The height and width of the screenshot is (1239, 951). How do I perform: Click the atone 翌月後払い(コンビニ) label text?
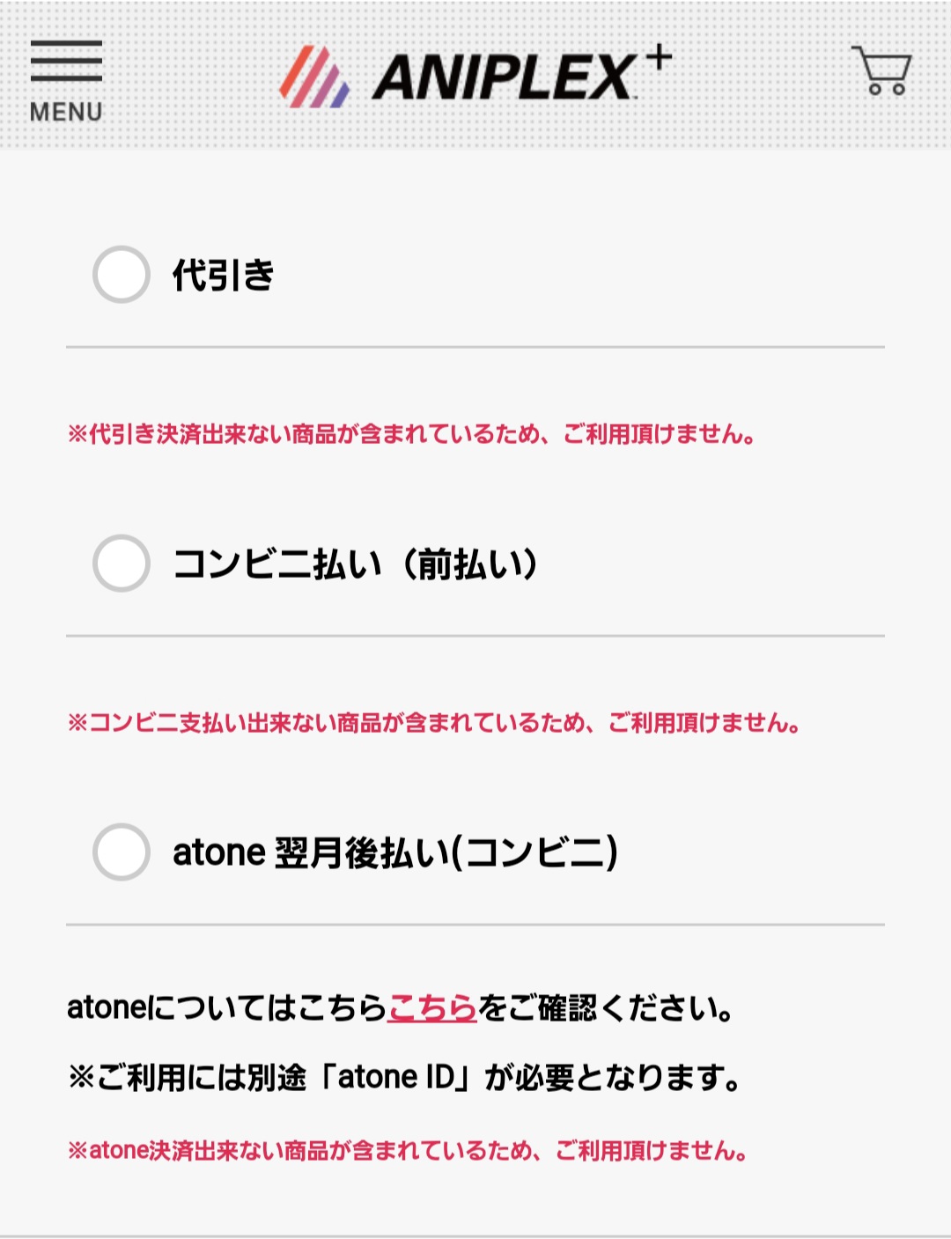tap(395, 852)
